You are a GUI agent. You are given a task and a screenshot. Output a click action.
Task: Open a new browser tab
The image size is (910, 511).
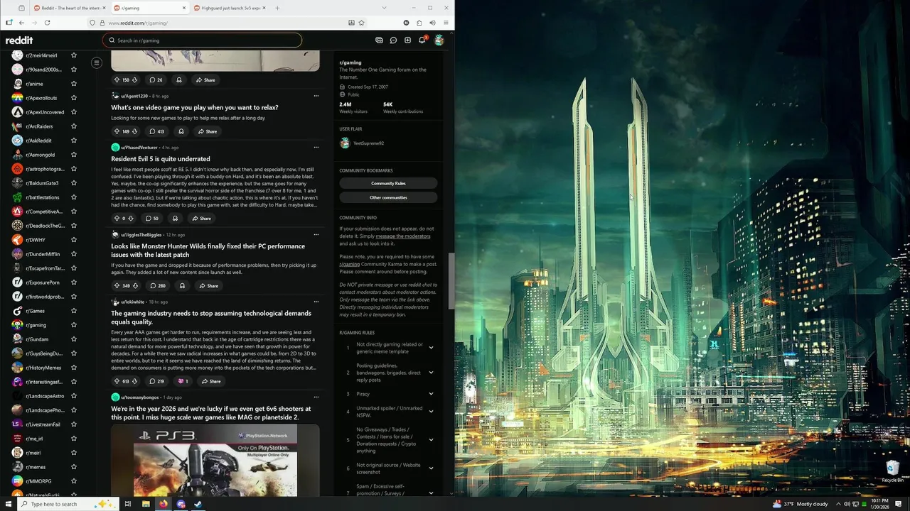tap(277, 8)
